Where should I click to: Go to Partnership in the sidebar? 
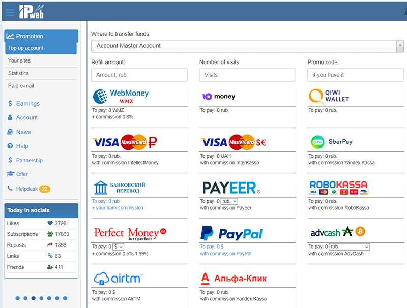pos(29,160)
